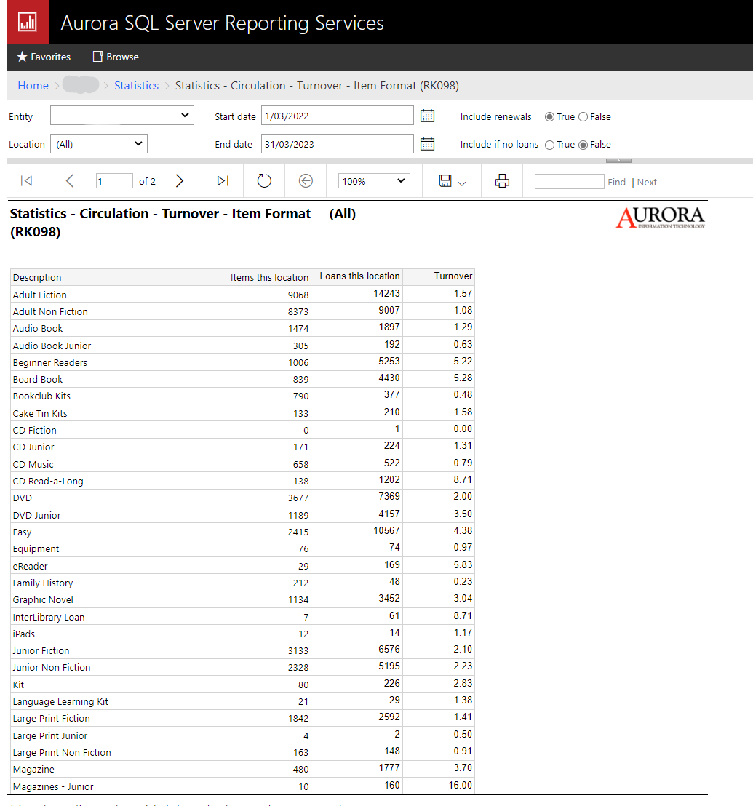
Task: Click the Aurora Information Technology logo
Action: coord(661,218)
